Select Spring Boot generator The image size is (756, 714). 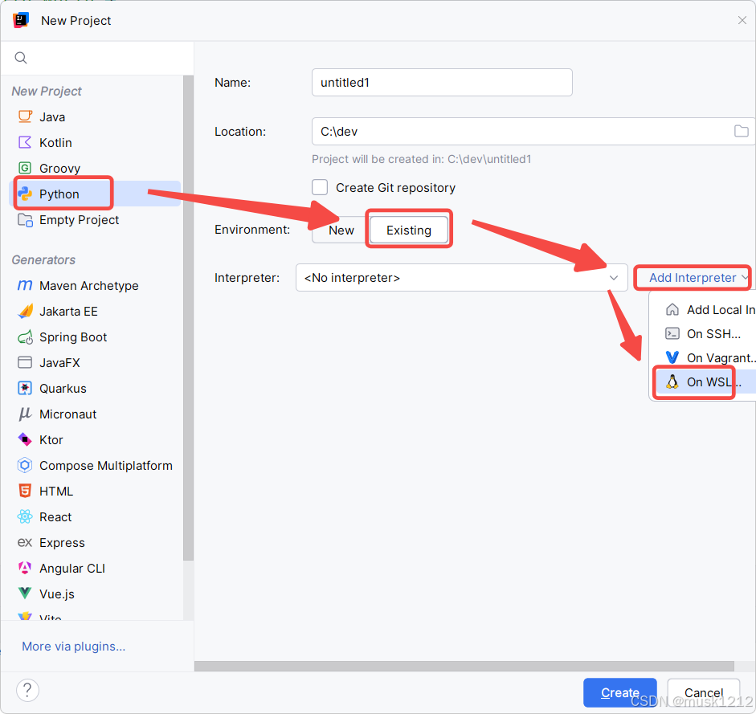tap(95, 337)
